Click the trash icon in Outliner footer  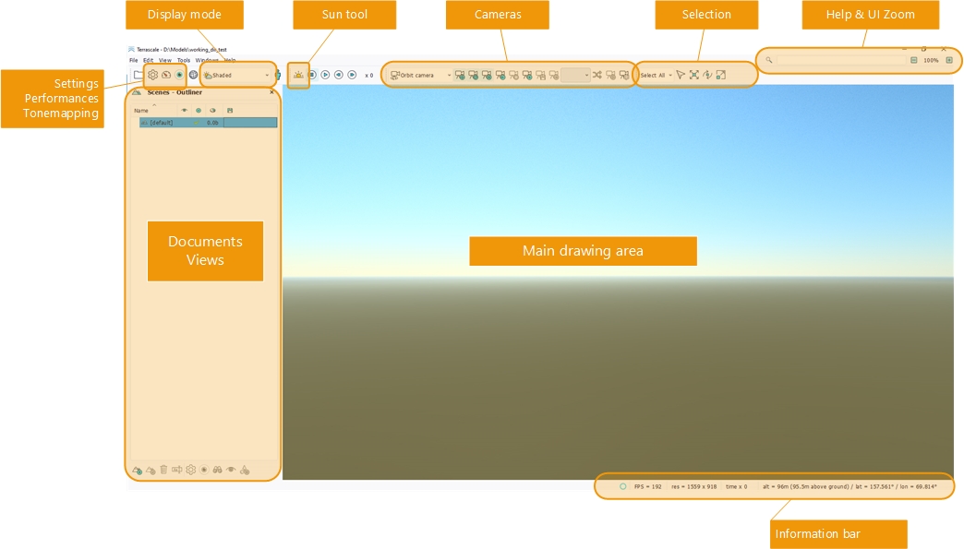163,470
